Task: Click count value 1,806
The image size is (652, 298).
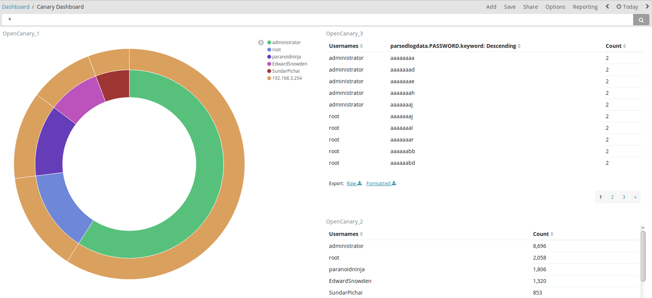Action: click(x=540, y=269)
